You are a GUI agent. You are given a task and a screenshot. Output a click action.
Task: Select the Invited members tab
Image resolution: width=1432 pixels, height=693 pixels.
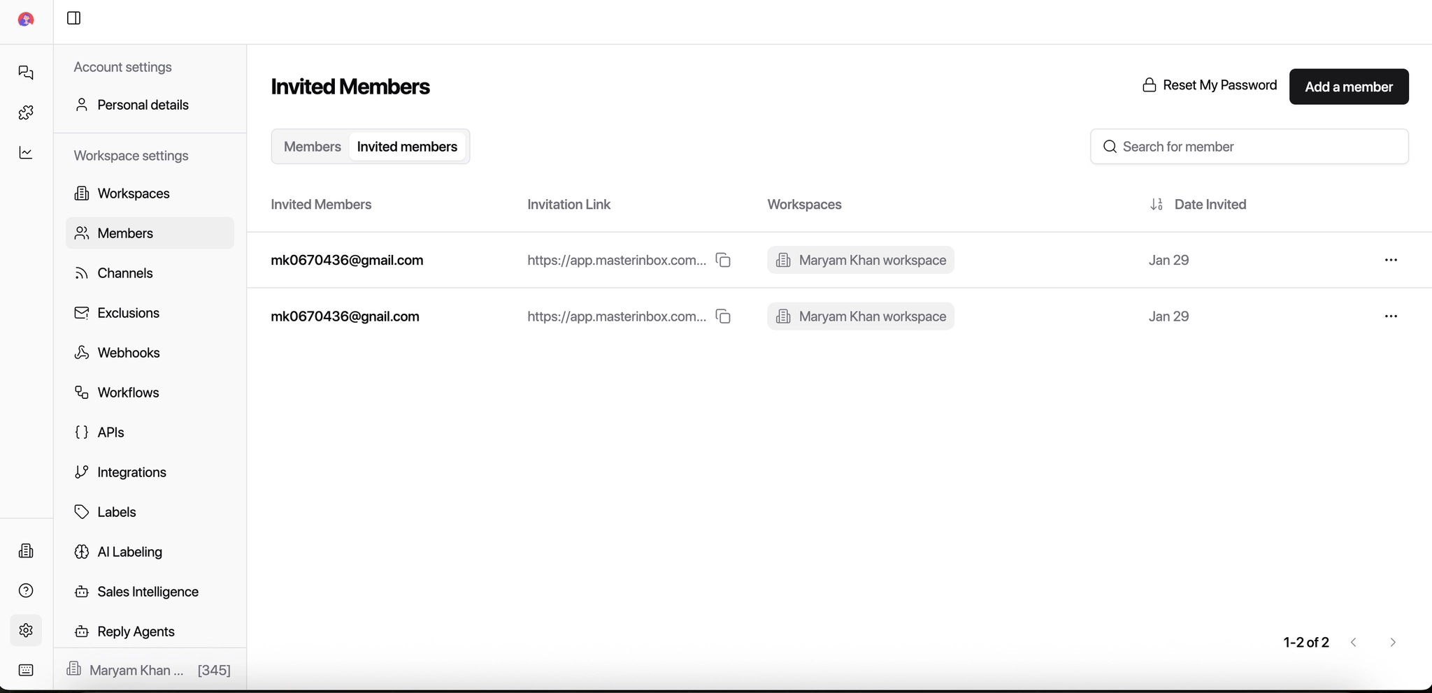(407, 146)
